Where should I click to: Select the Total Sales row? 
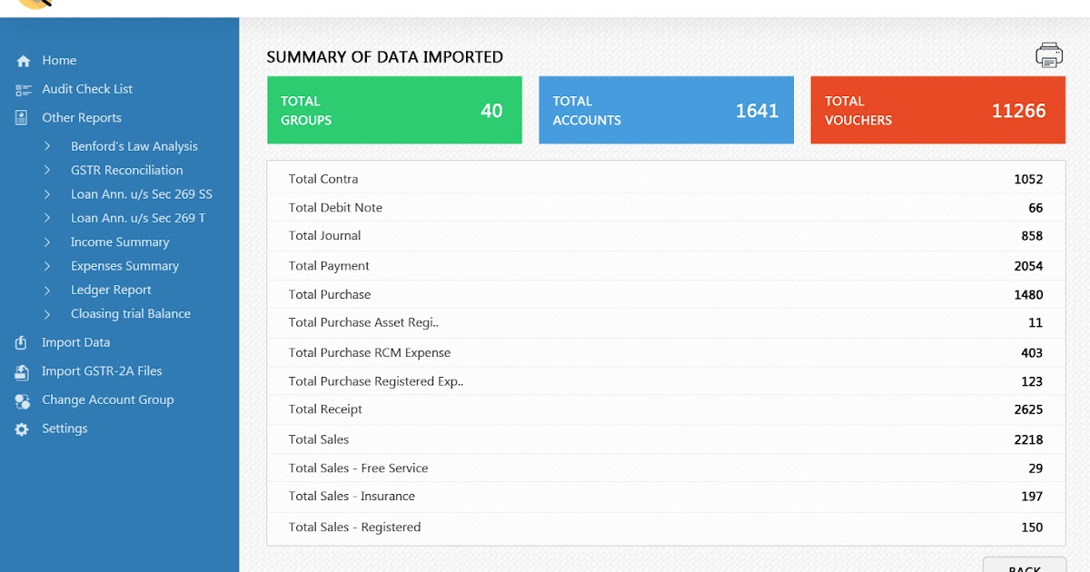[x=666, y=439]
